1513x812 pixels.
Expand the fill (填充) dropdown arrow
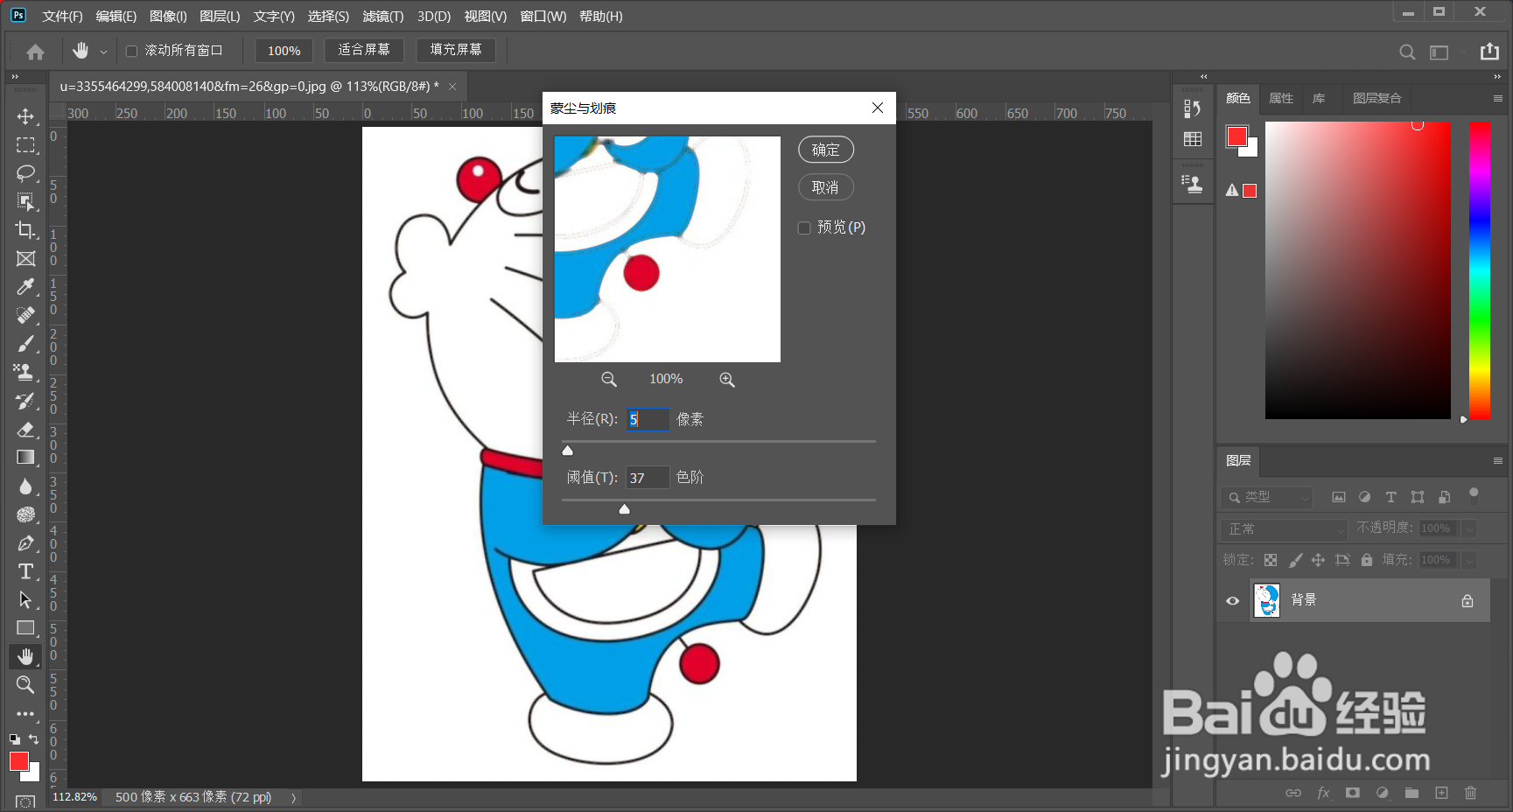(1469, 560)
